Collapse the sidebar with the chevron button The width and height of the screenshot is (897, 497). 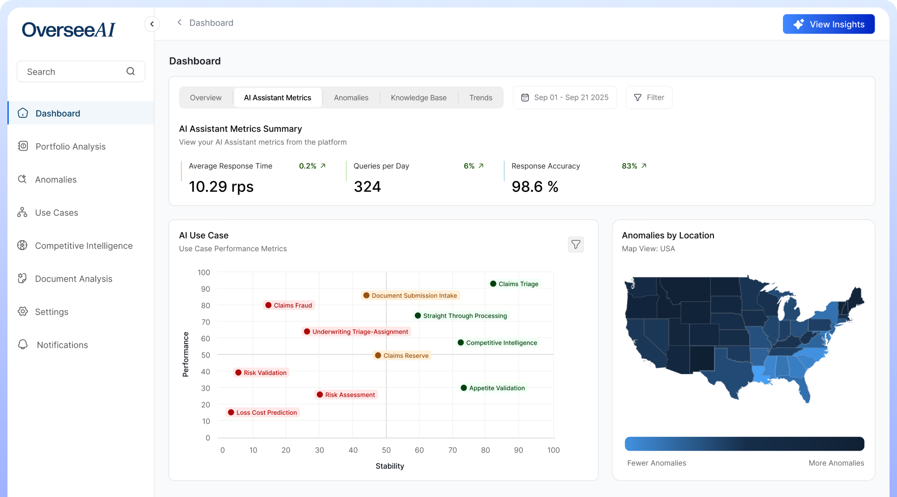click(x=152, y=24)
